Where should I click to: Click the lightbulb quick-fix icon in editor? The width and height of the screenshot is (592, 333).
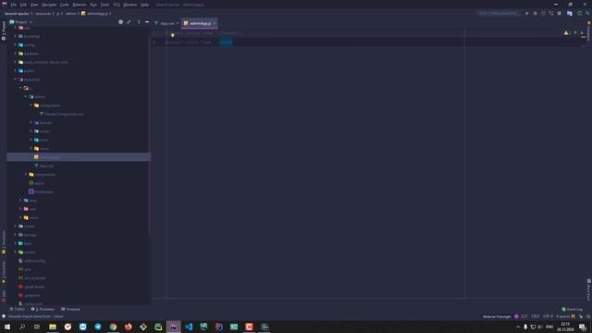click(173, 35)
